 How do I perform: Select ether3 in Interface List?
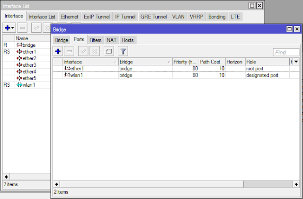(27, 65)
